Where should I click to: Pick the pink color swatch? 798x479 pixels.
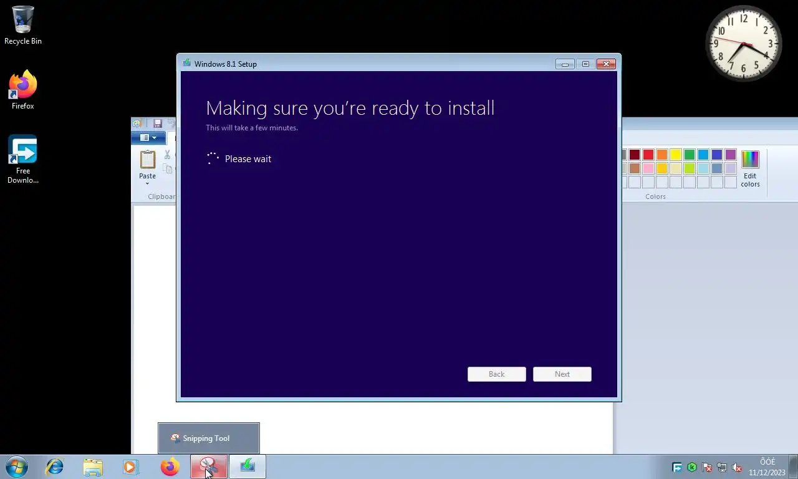(x=648, y=168)
